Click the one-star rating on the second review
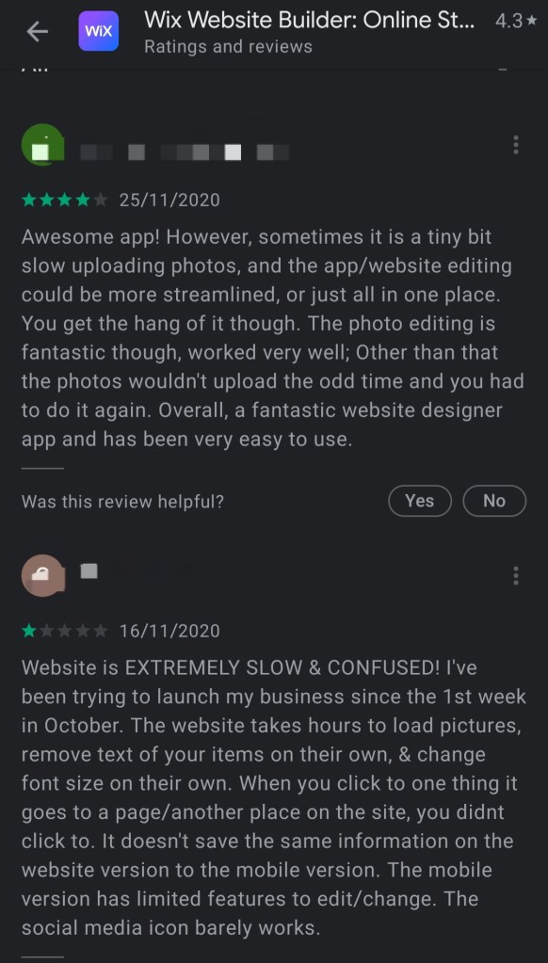Image resolution: width=548 pixels, height=963 pixels. 65,631
